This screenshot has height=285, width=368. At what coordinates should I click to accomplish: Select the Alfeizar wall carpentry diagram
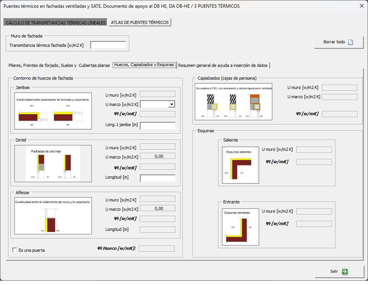(x=53, y=216)
